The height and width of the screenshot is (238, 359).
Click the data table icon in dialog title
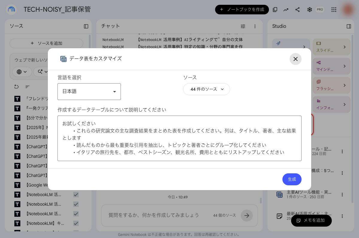coord(63,59)
